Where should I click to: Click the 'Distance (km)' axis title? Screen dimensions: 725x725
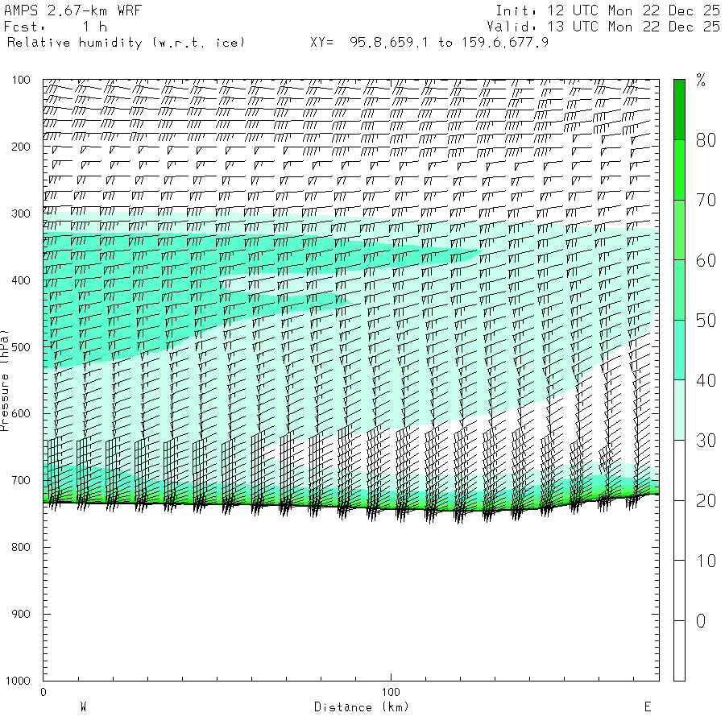click(x=362, y=707)
